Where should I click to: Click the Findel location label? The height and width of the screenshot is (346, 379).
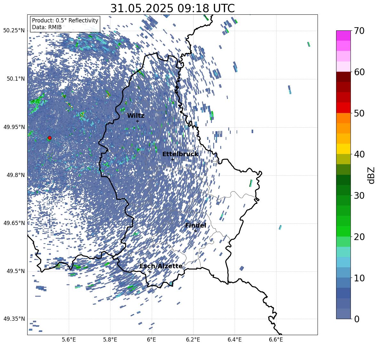click(196, 225)
